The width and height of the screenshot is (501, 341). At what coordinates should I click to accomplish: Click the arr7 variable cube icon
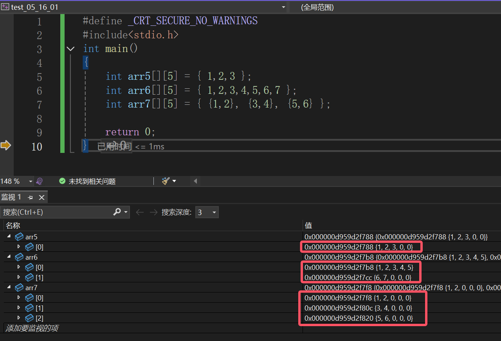[19, 287]
